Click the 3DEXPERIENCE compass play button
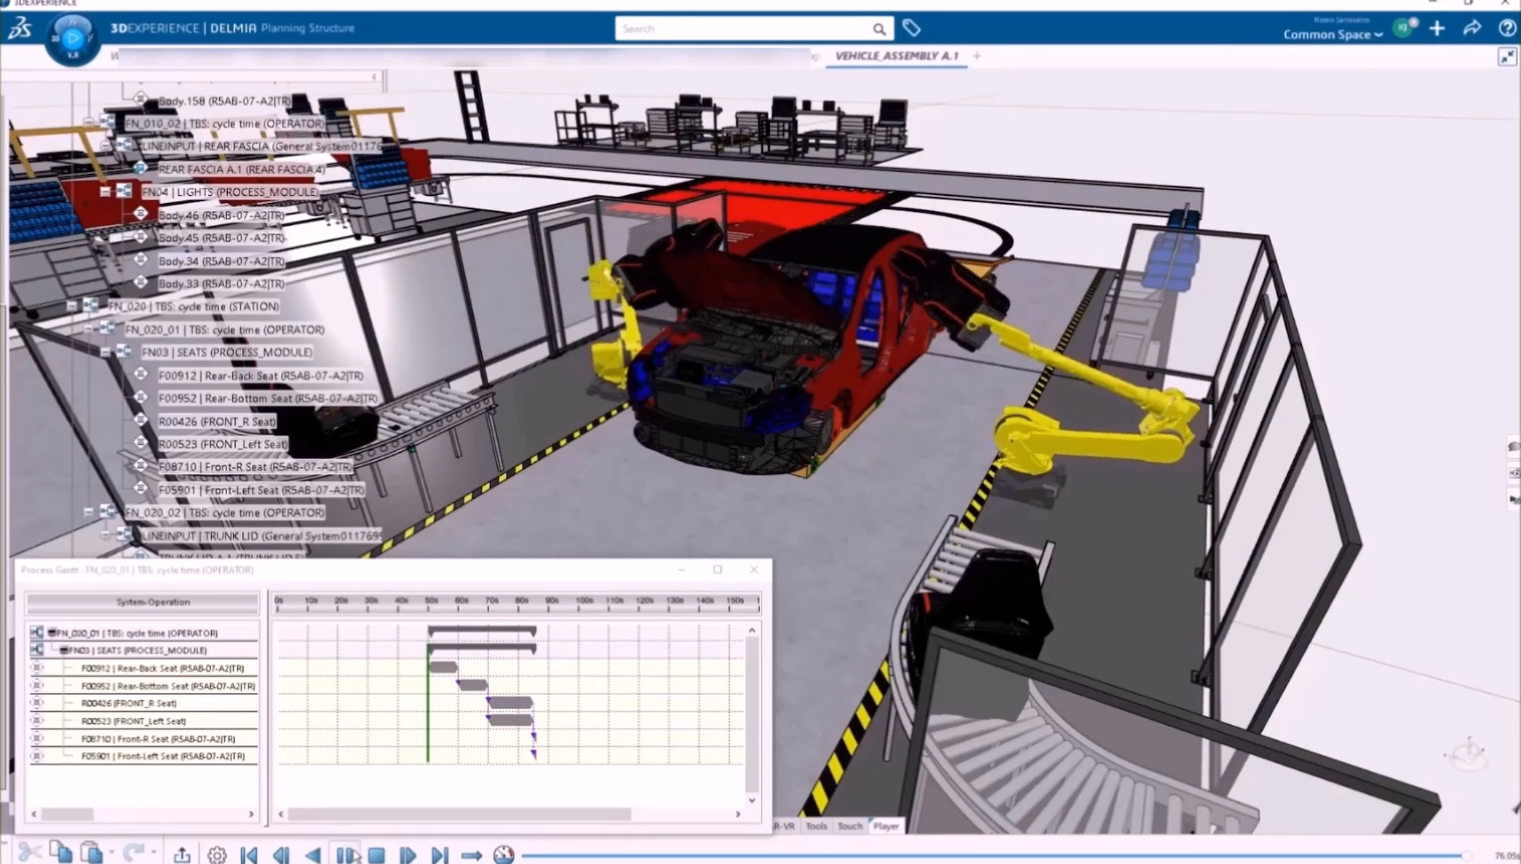The height and width of the screenshot is (864, 1521). [x=72, y=37]
